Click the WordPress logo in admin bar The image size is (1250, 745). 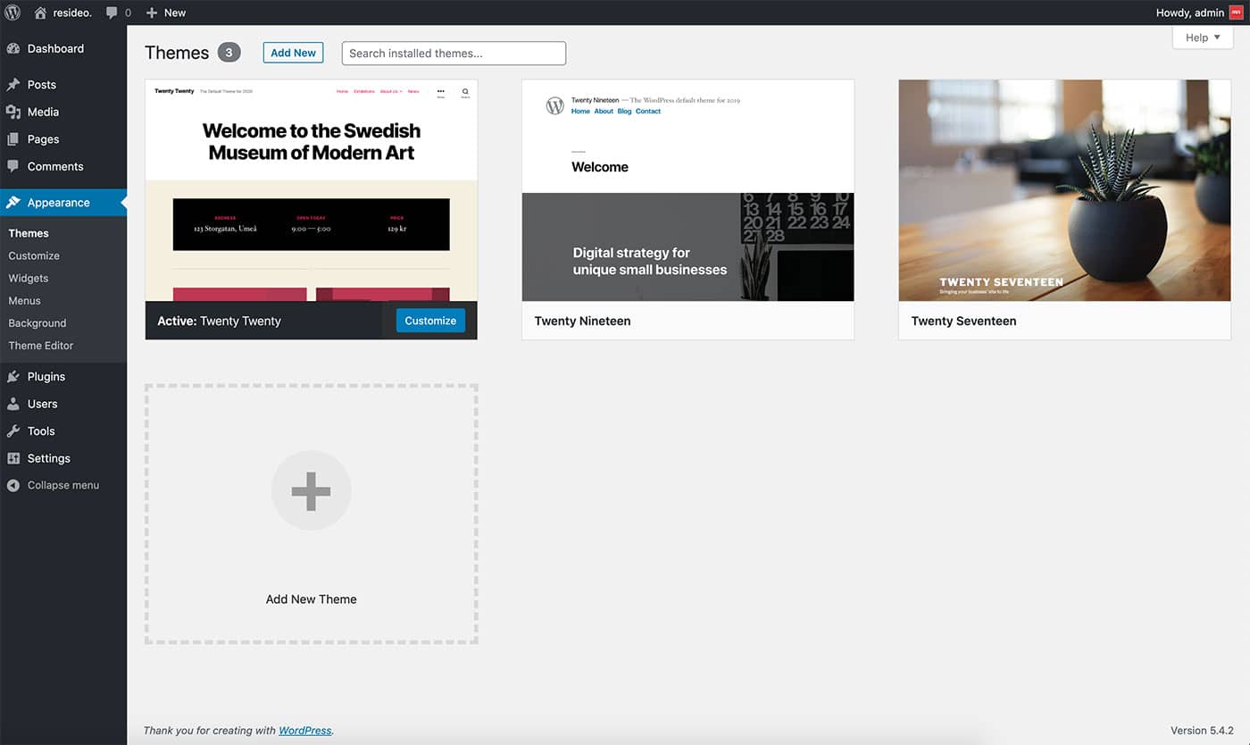[12, 13]
